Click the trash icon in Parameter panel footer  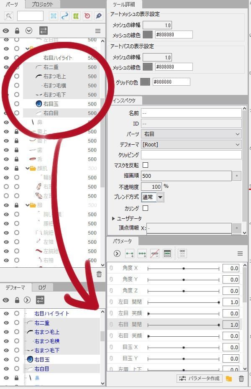(x=241, y=379)
